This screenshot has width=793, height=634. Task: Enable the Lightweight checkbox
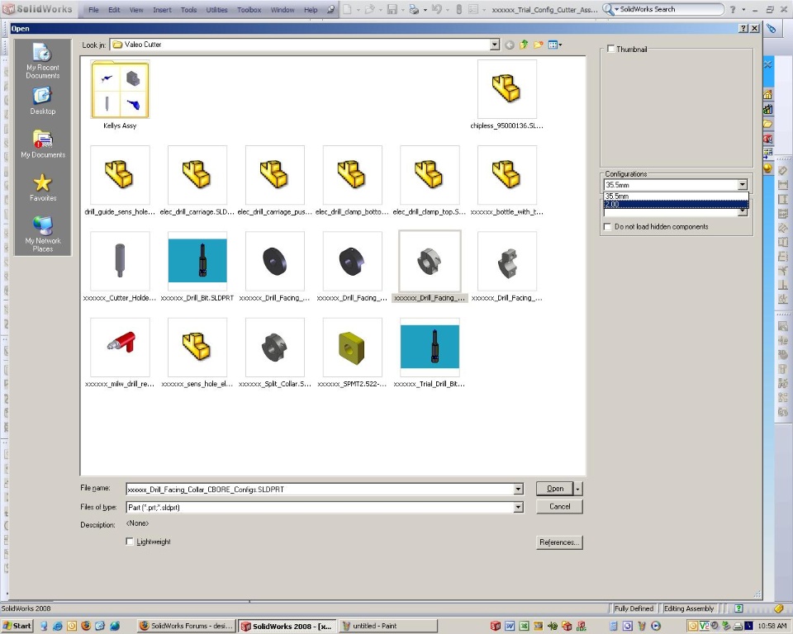click(130, 542)
